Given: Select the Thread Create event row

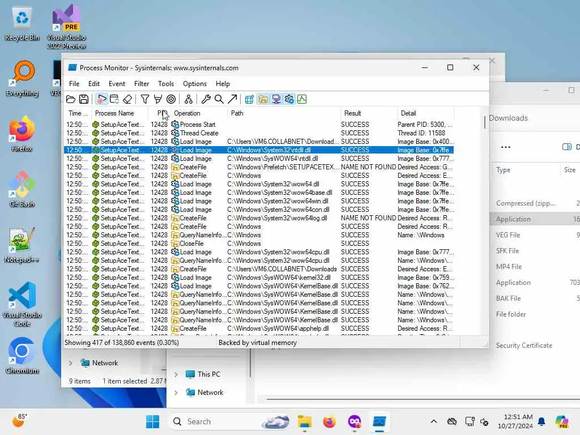Looking at the screenshot, I should coord(259,133).
